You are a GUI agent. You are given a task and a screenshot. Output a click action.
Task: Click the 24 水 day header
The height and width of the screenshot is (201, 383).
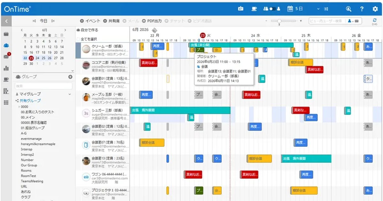click(x=255, y=35)
